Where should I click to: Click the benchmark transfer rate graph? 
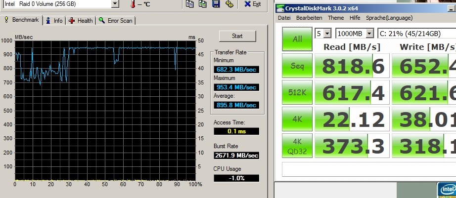pyautogui.click(x=105, y=110)
